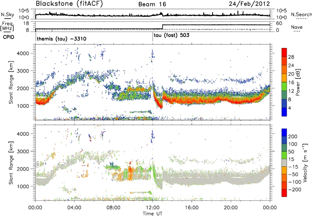Screen dimensions: 312x216
Task: Click the '4' tick on the power colorbar
Action: [290, 108]
